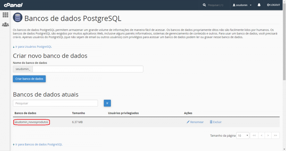Click the vertical page scrollbar
286x151 pixels.
coord(284,42)
